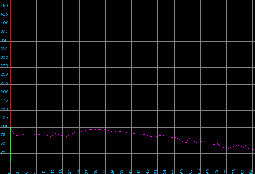This screenshot has height=174, width=255.
Task: Select the 125 value on the vertical axis
Action: (x=4, y=117)
